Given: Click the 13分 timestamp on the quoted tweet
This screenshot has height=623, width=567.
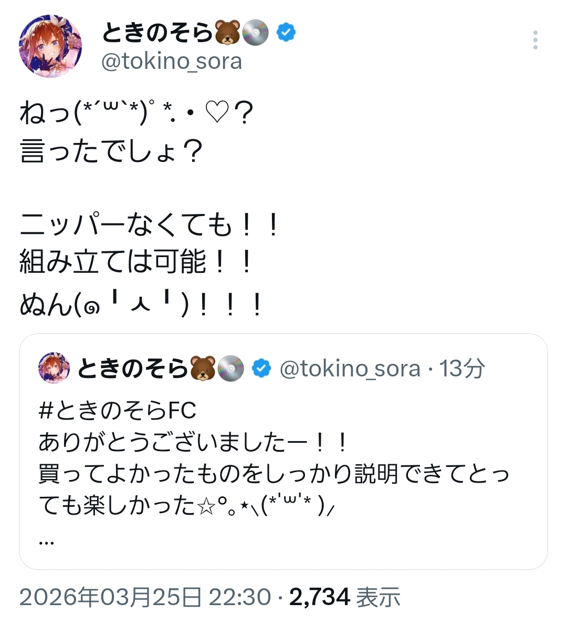Looking at the screenshot, I should [x=462, y=369].
